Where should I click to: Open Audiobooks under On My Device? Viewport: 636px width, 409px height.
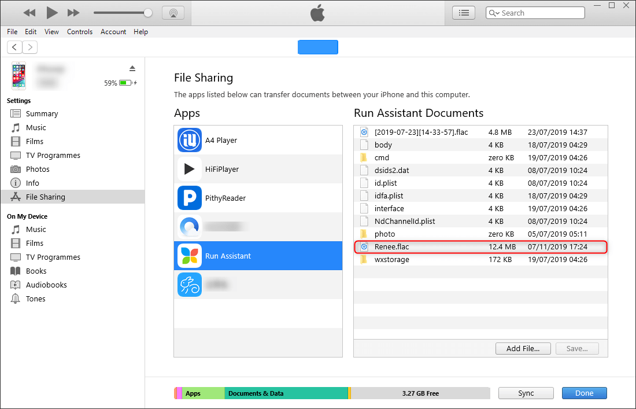(x=73, y=285)
